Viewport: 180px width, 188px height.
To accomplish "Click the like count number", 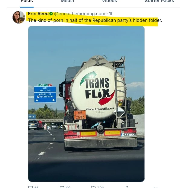I will point(101,187).
